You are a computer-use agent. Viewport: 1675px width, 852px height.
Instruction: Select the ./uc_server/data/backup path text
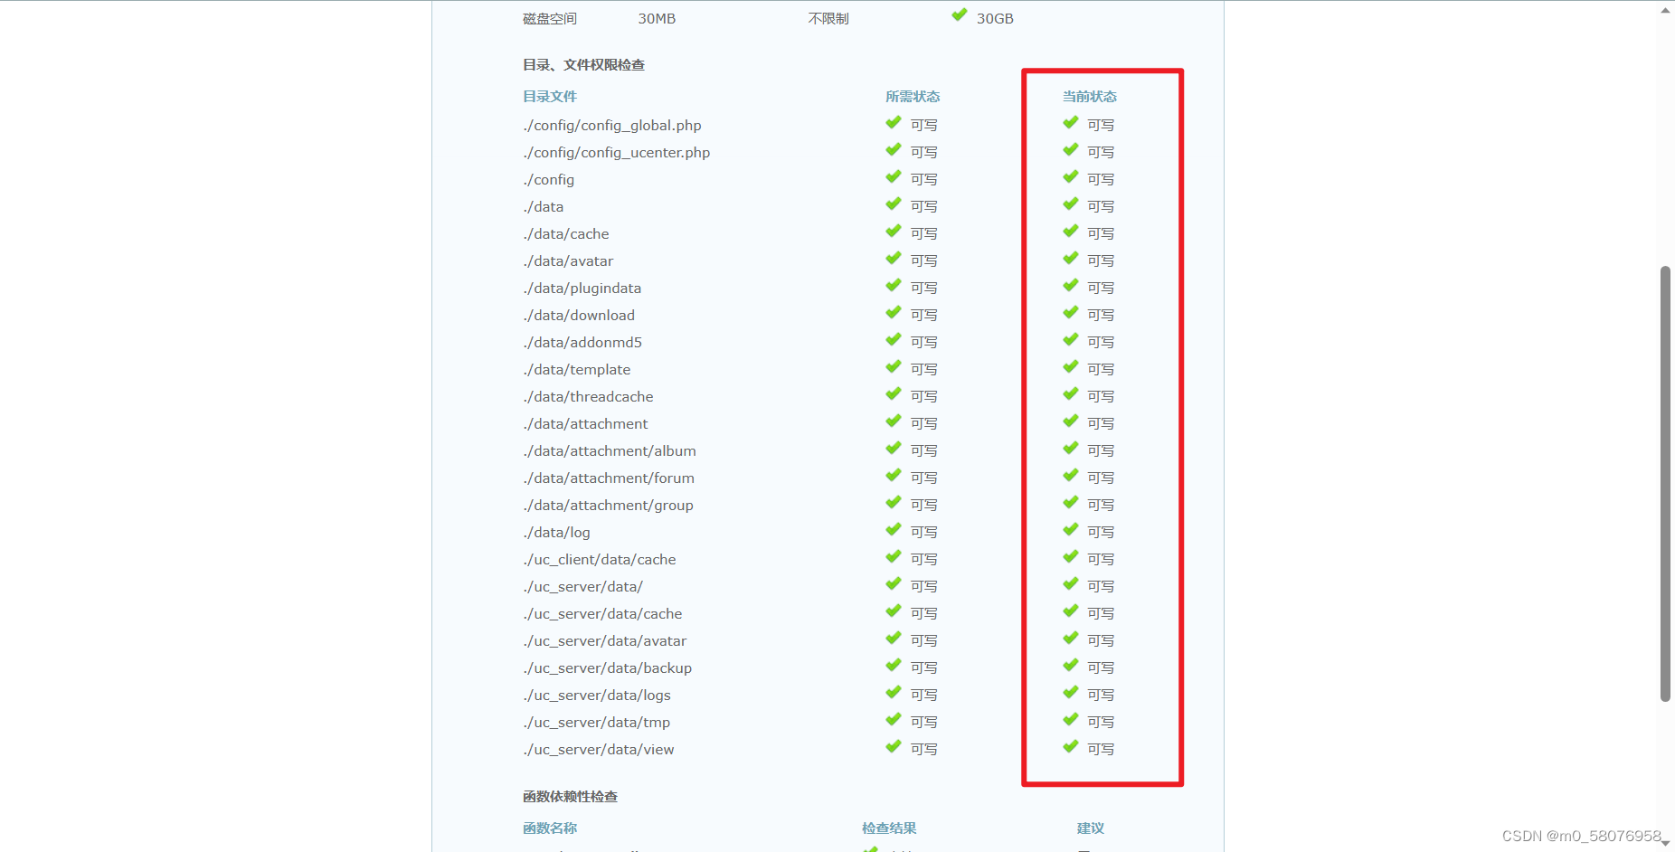click(608, 667)
